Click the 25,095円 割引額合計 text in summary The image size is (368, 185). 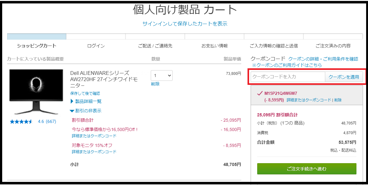(277, 115)
